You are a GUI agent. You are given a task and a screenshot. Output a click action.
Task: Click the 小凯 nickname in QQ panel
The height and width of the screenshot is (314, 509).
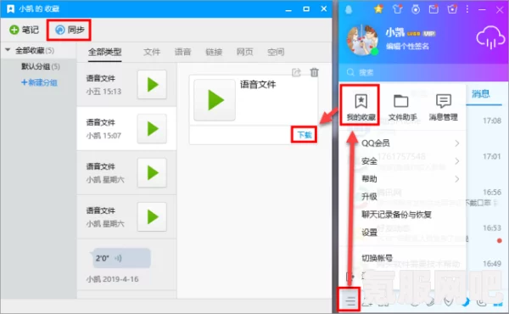click(394, 32)
